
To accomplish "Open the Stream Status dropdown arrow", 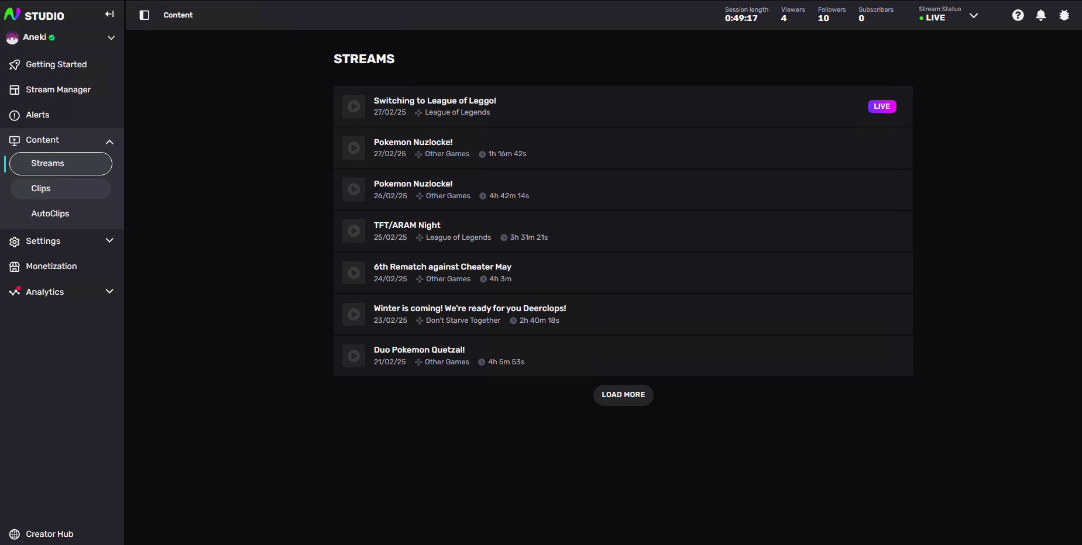I will [974, 16].
